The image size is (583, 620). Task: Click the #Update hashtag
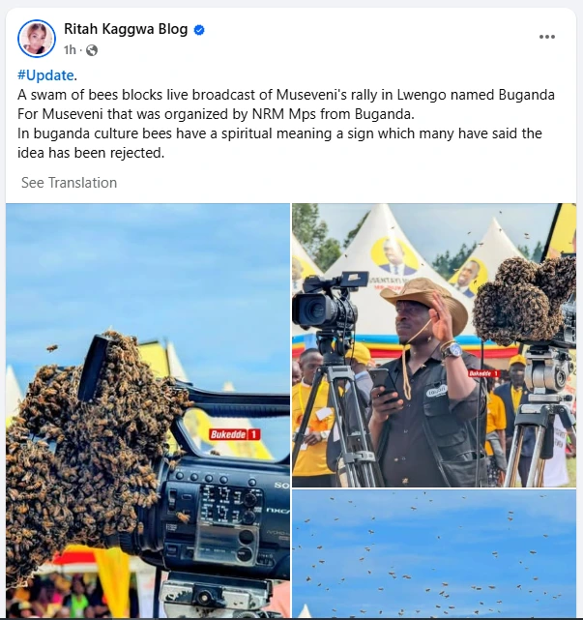click(45, 75)
